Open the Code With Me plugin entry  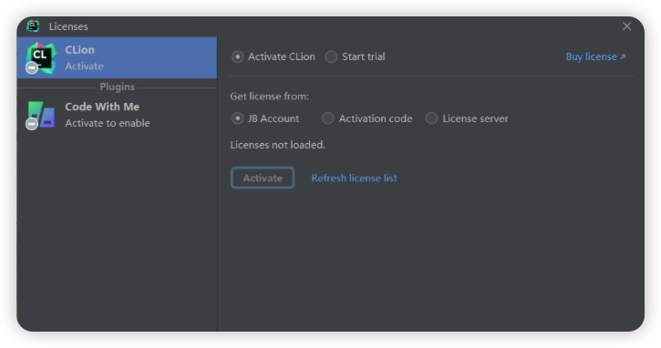click(117, 115)
